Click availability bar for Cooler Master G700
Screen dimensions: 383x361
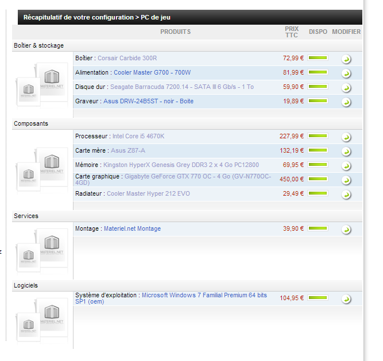coord(318,72)
